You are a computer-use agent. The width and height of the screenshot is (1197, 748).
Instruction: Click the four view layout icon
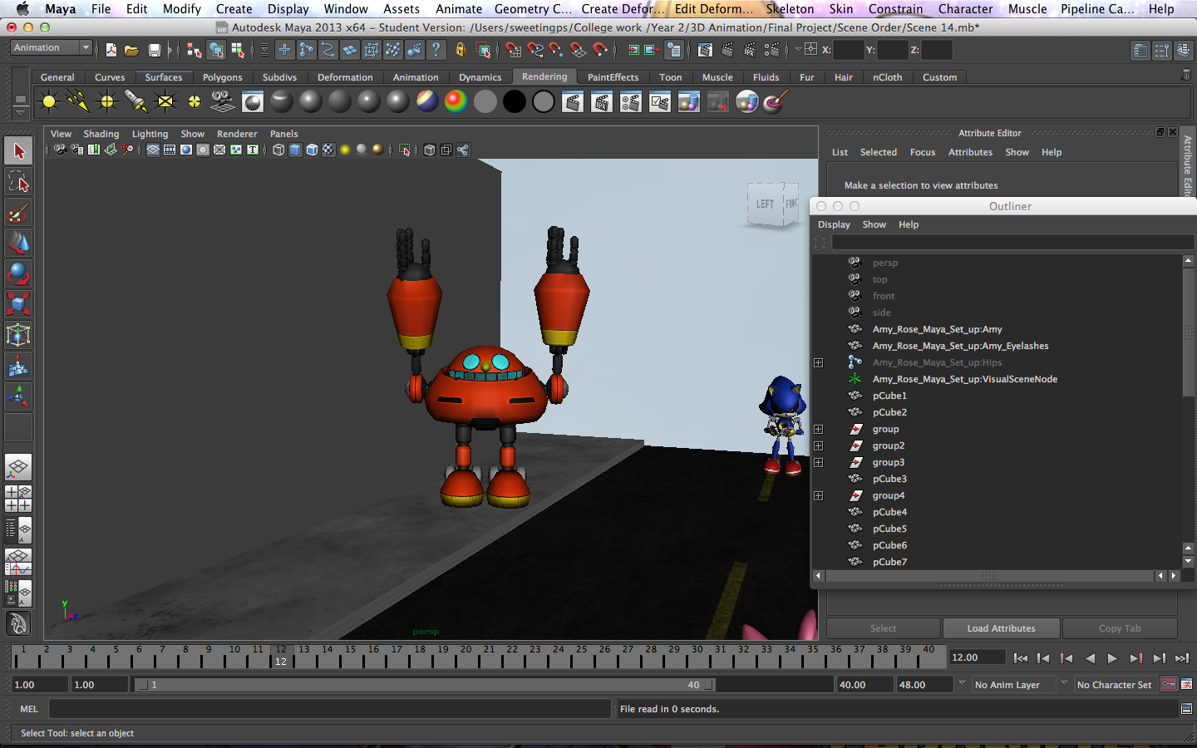[18, 499]
